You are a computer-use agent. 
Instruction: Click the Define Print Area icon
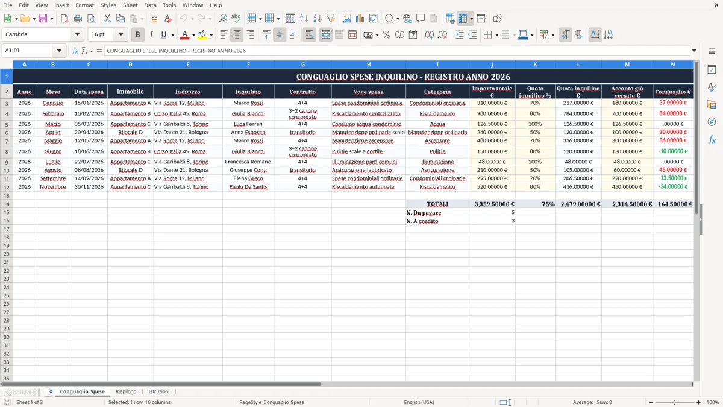(x=450, y=19)
